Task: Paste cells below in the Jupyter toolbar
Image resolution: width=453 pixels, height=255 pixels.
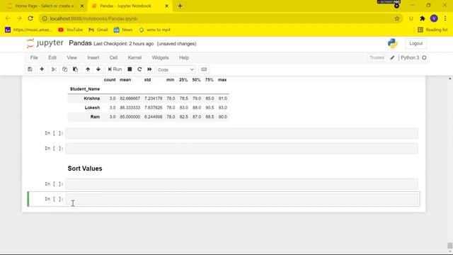Action: (x=76, y=69)
